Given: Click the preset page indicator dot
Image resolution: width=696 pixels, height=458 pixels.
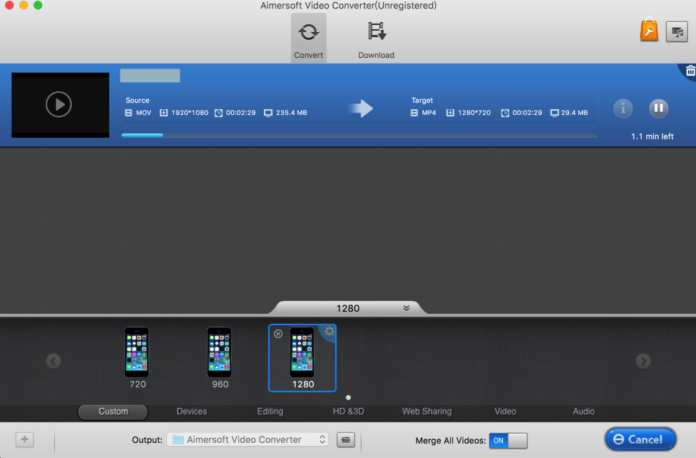Looking at the screenshot, I should [x=348, y=397].
